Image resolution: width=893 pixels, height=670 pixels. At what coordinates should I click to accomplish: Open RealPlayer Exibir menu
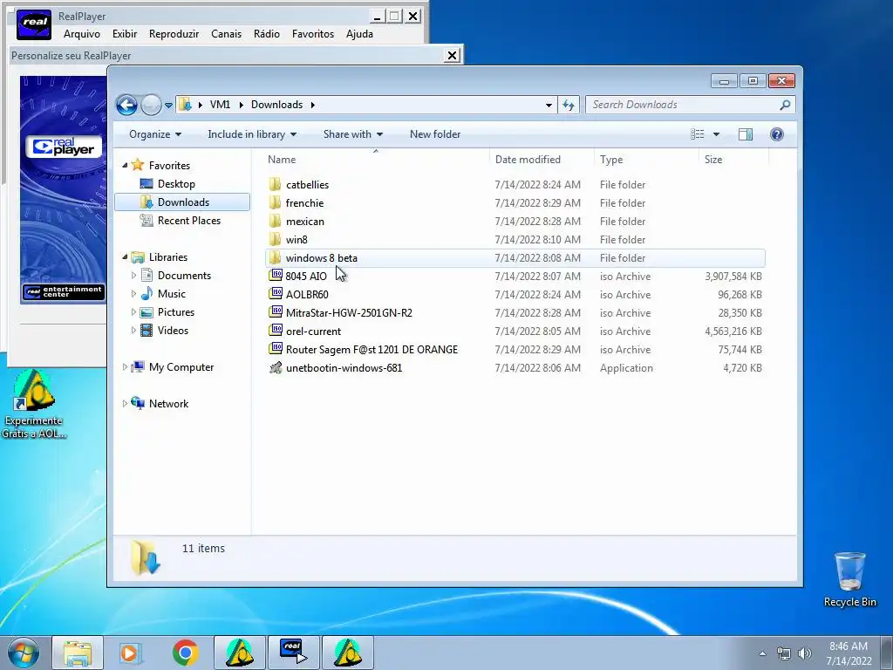coord(124,34)
